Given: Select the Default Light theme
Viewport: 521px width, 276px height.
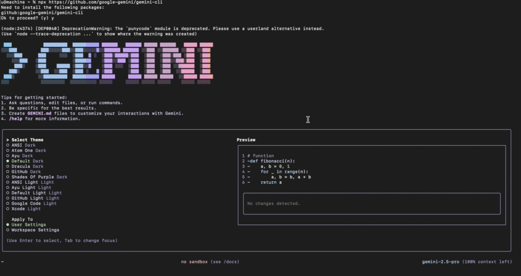Looking at the screenshot, I should point(34,193).
